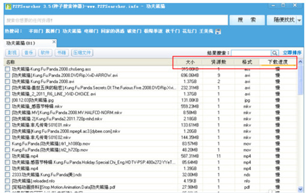Click hot keyword 花坛门
Viewport: 306px width, 193px height.
[x=189, y=31]
